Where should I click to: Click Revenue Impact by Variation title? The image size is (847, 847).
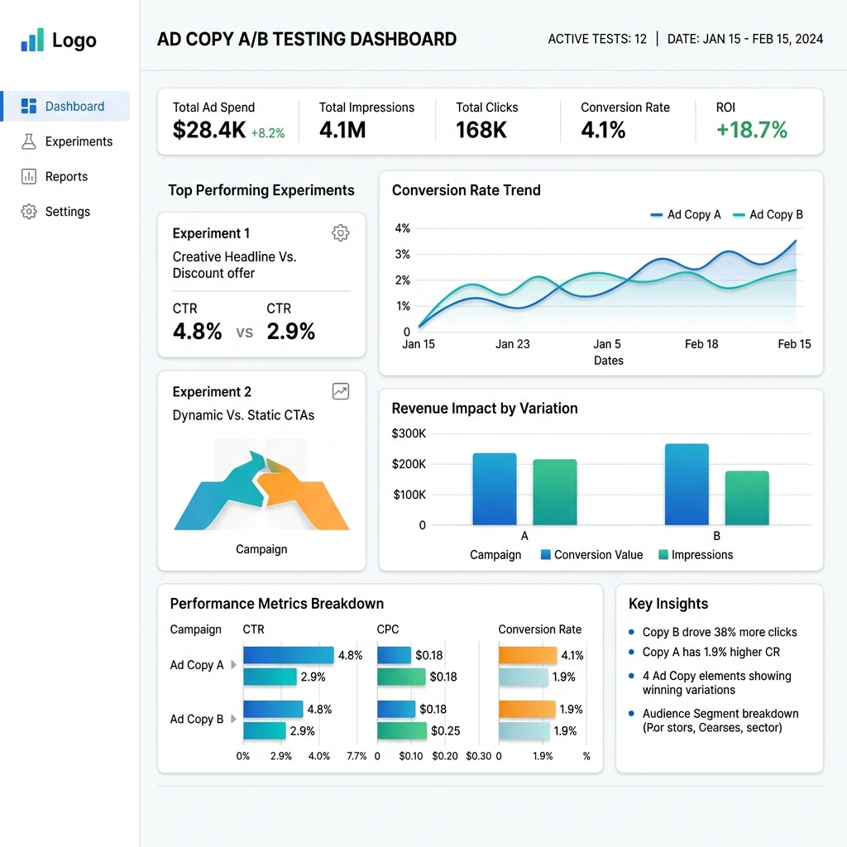485,409
